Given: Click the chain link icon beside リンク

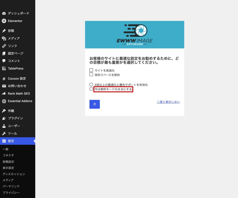Looking at the screenshot, I should 4,46.
